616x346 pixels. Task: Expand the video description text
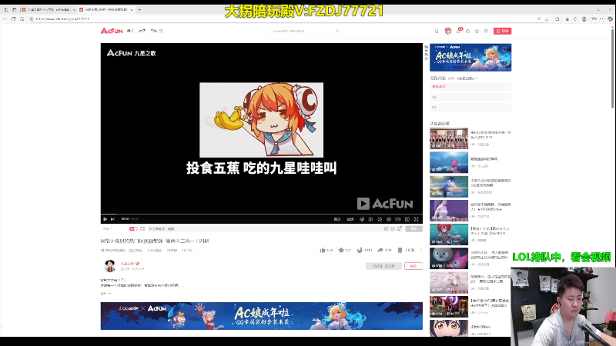click(106, 294)
